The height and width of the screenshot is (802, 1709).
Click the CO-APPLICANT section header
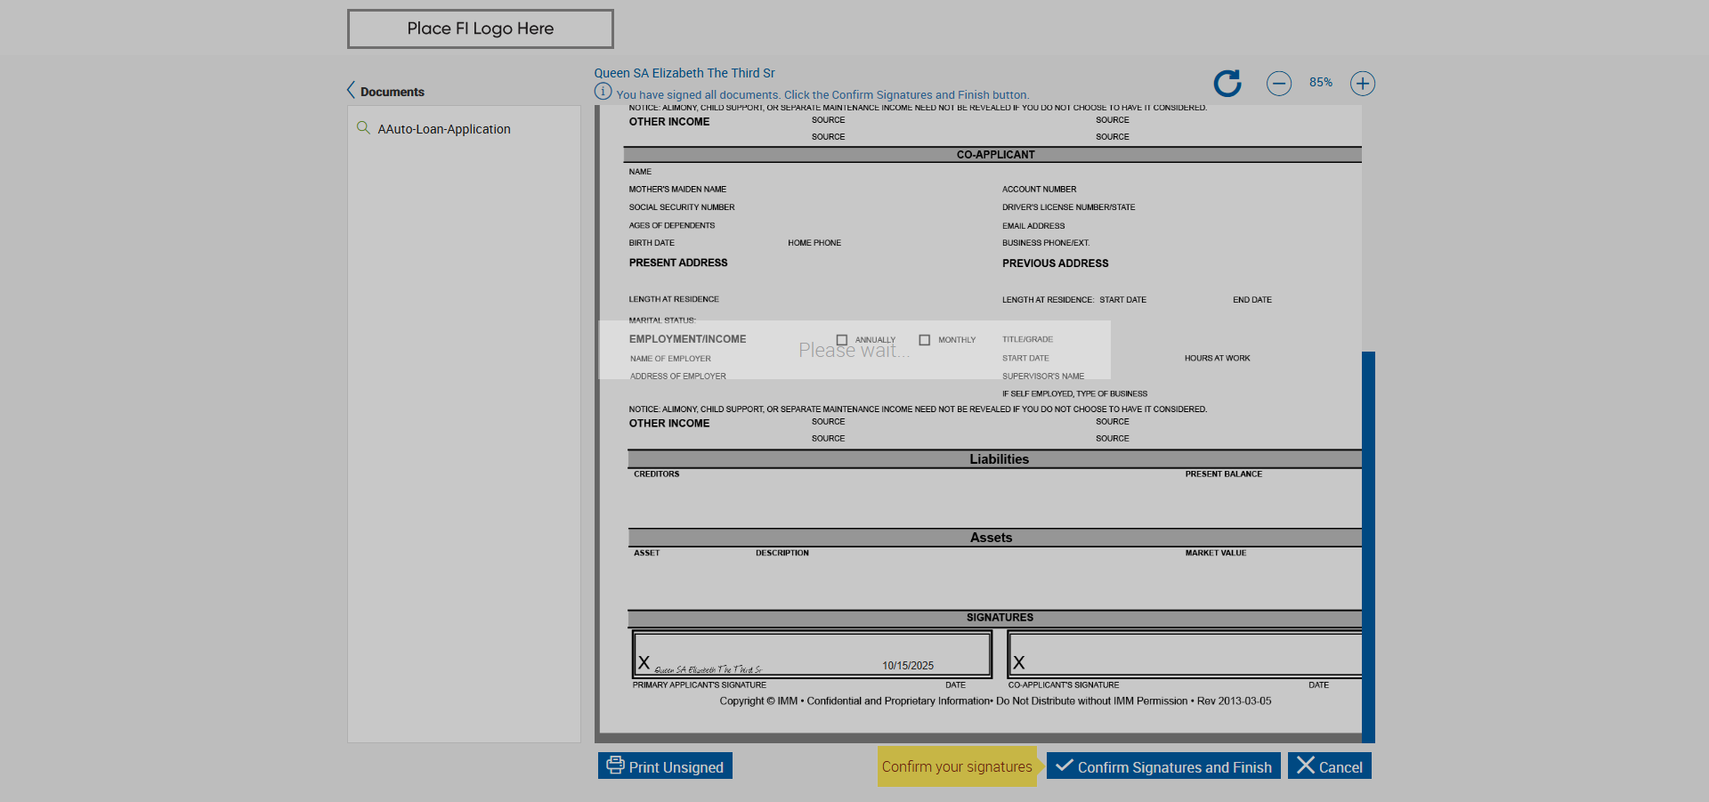pos(993,155)
